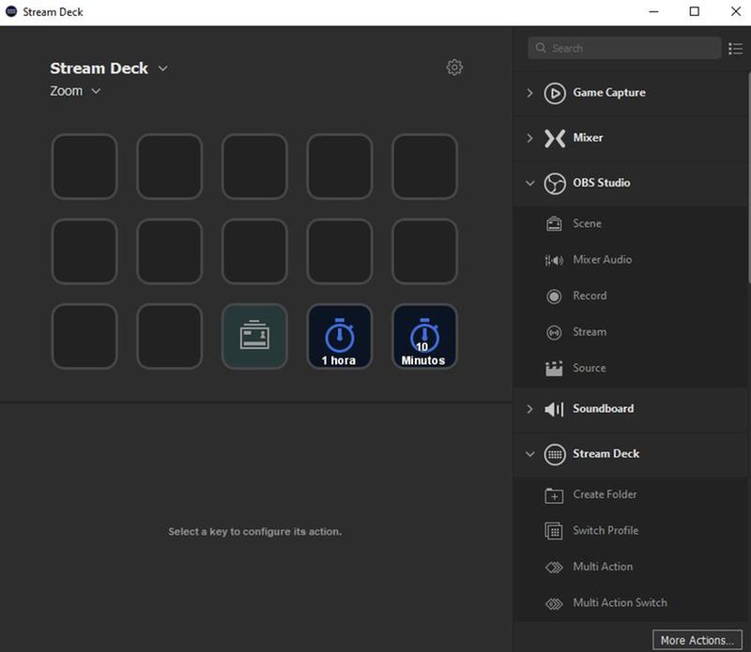
Task: Select the Multi Action Switch item
Action: tap(620, 602)
